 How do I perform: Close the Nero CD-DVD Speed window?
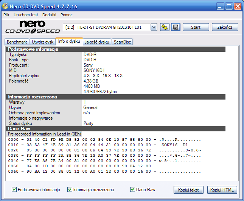[238, 6]
